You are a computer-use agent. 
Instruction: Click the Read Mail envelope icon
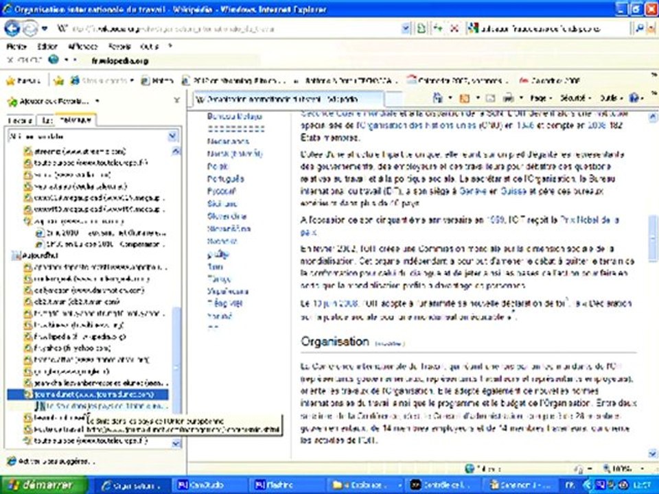coord(490,98)
